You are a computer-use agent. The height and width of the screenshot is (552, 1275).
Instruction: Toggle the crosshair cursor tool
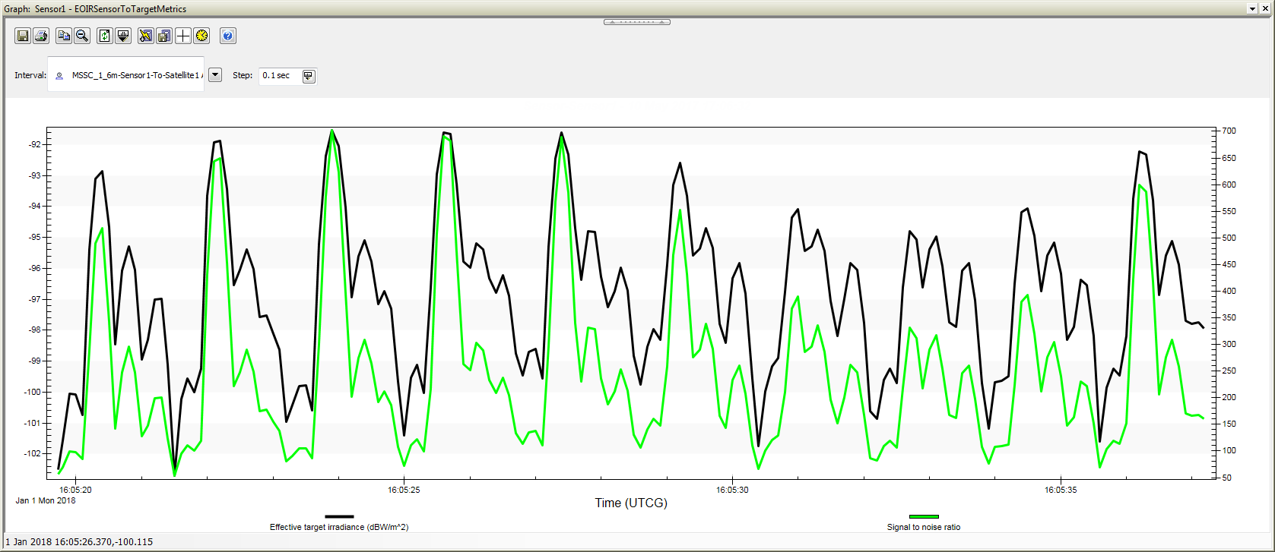[x=183, y=36]
